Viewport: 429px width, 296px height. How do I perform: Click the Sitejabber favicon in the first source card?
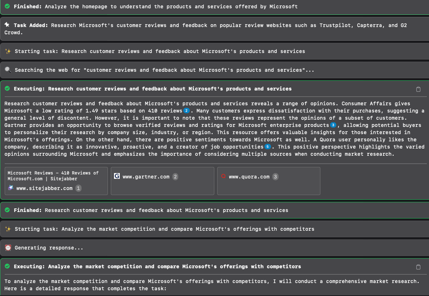[11, 188]
